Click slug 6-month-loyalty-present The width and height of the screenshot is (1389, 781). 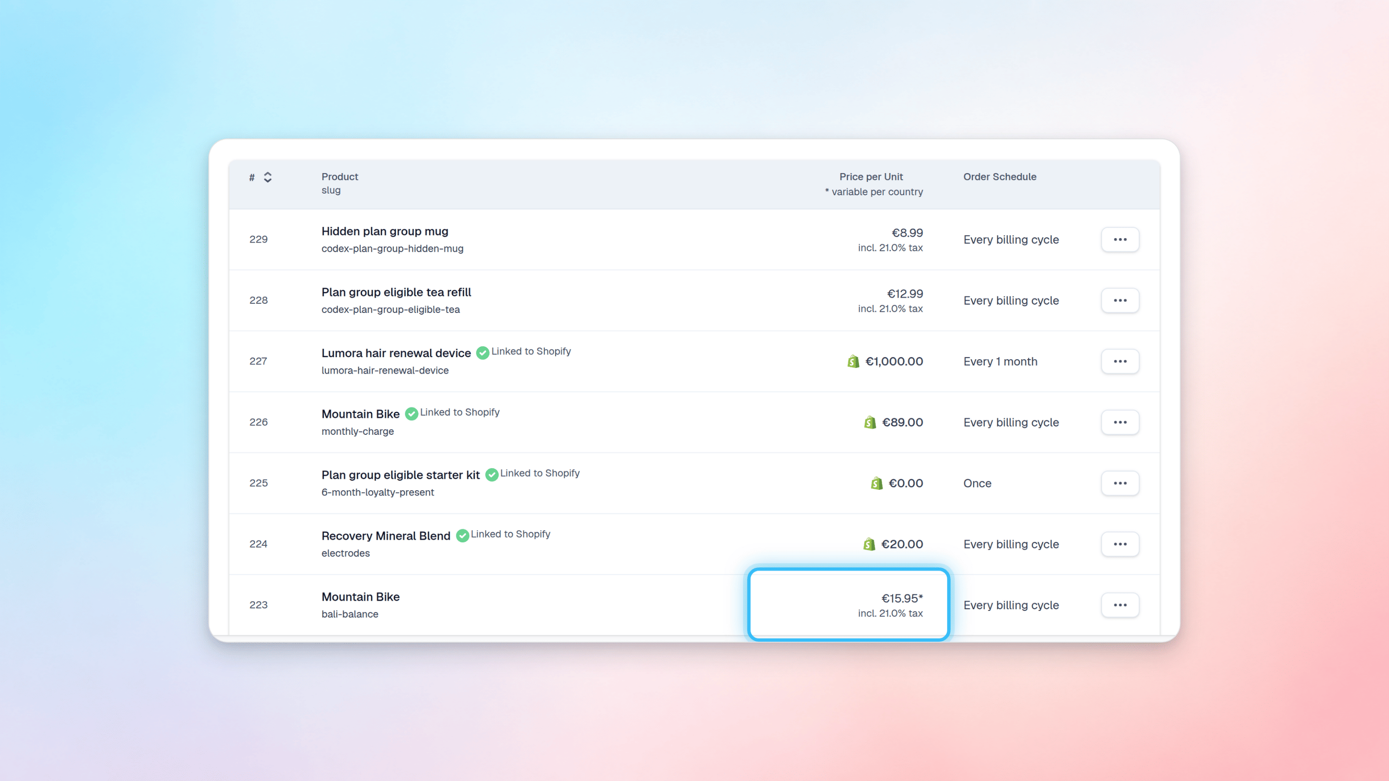click(x=378, y=492)
